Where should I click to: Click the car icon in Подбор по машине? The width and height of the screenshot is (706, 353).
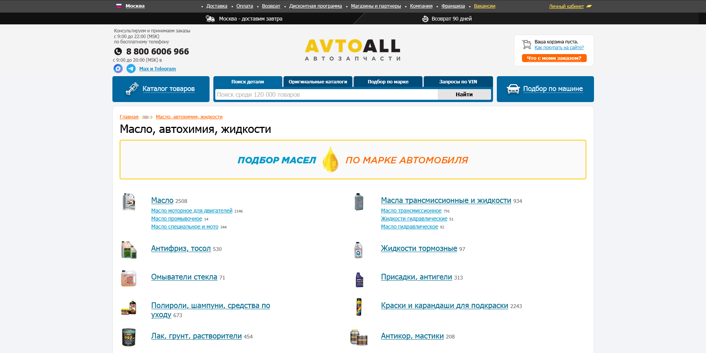coord(513,89)
